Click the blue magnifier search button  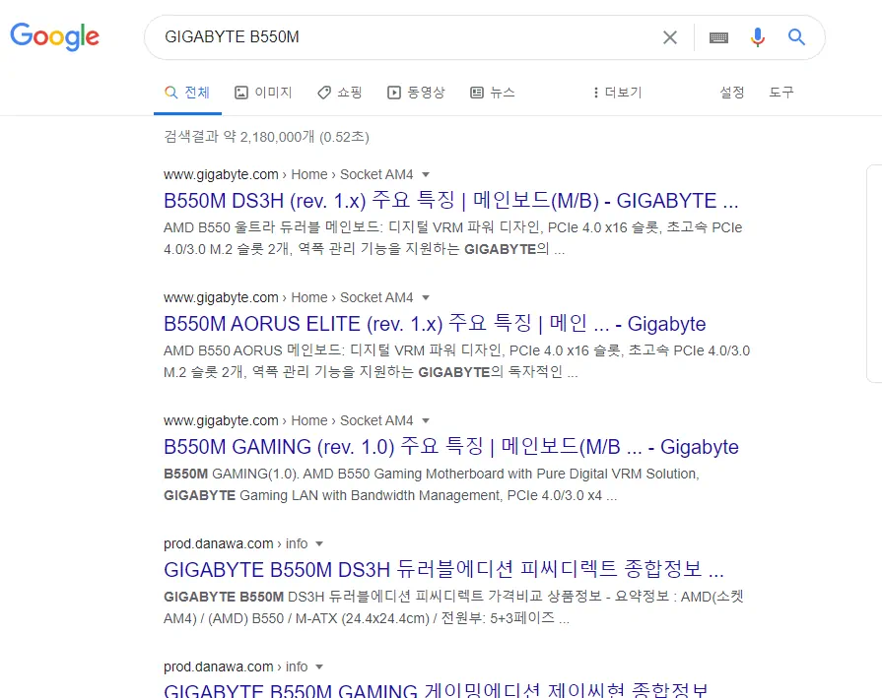point(796,37)
